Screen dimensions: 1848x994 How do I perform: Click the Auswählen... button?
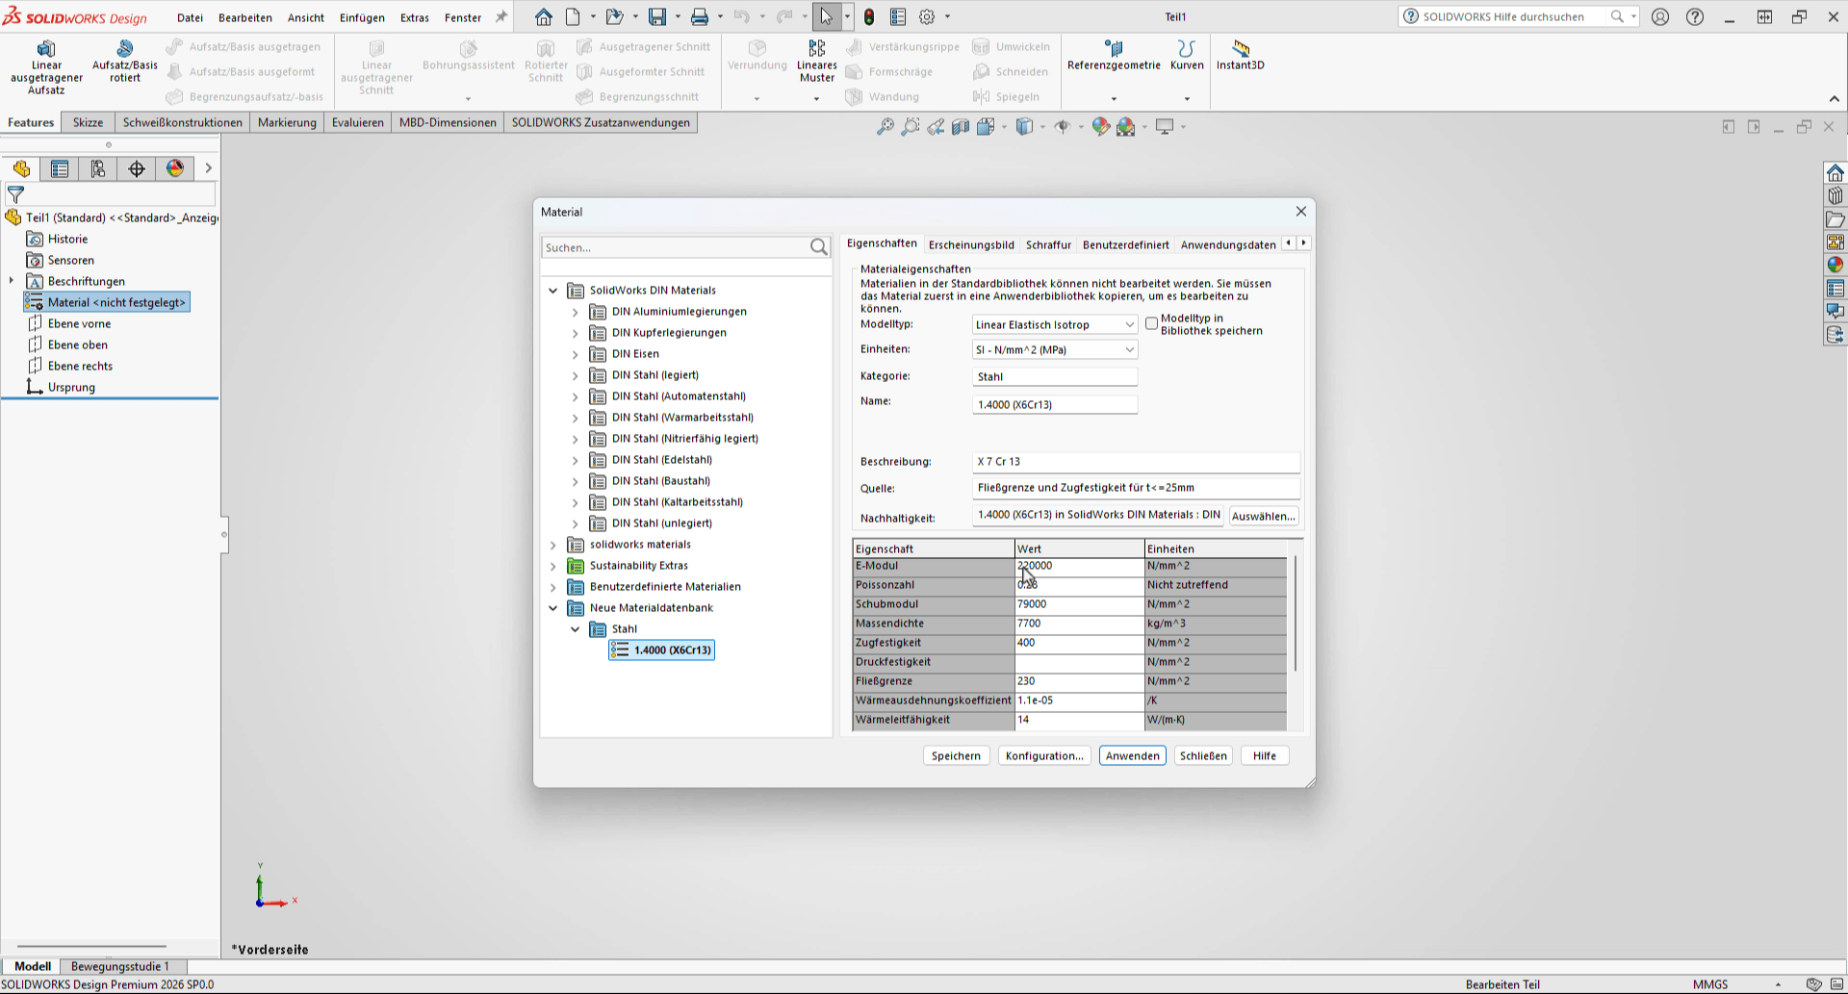pyautogui.click(x=1263, y=517)
